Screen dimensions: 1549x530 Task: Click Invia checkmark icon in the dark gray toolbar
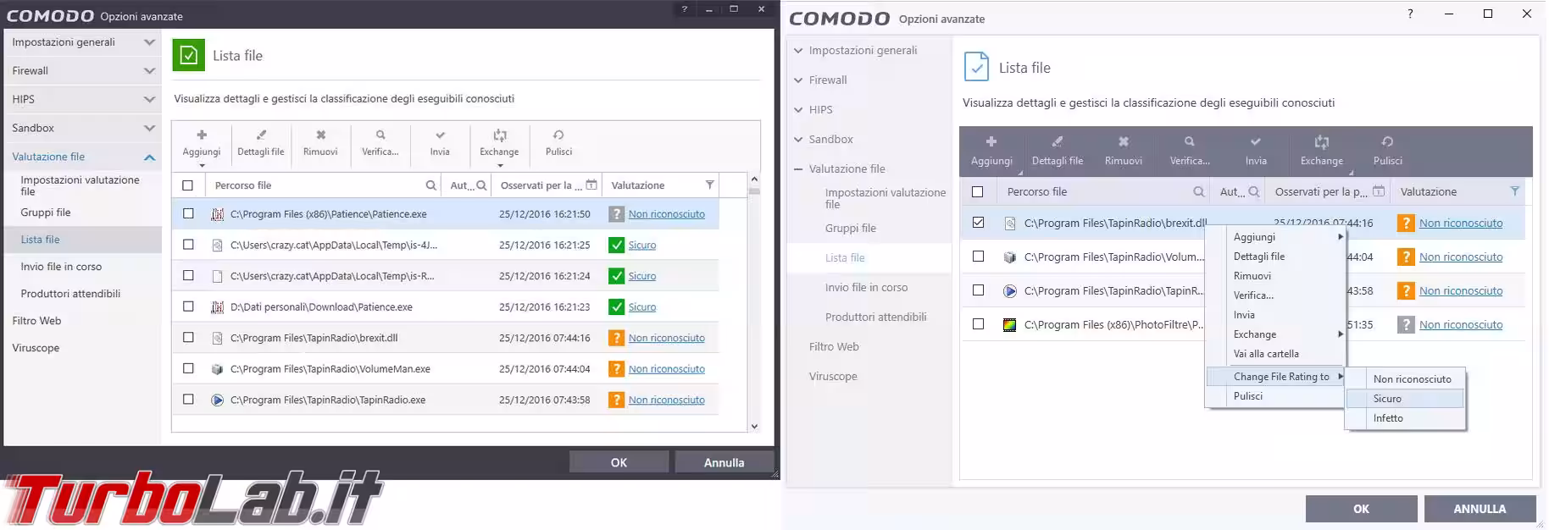(x=1256, y=142)
